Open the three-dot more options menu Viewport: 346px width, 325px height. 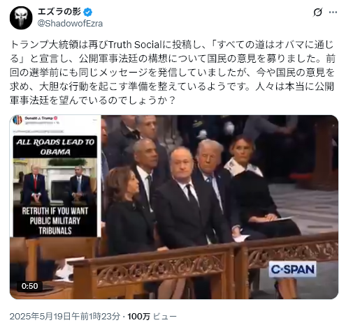click(x=333, y=12)
